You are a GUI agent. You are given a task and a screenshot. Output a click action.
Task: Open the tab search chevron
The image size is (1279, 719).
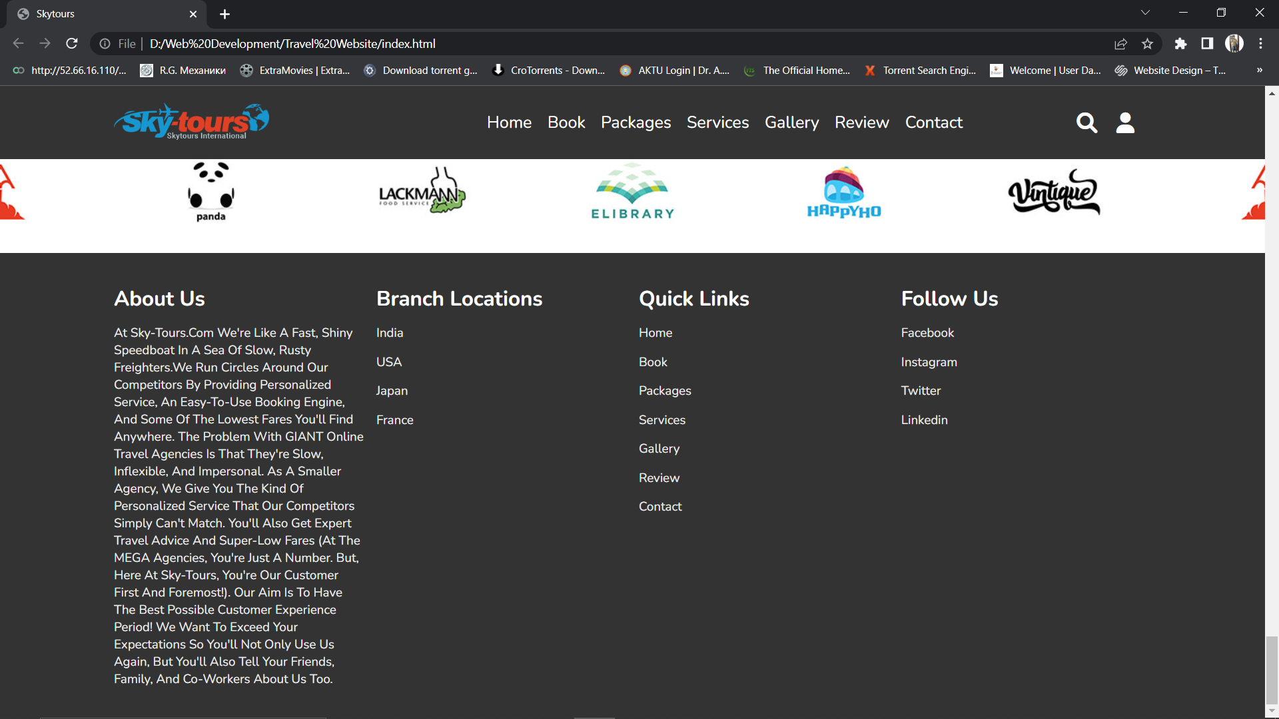point(1145,12)
